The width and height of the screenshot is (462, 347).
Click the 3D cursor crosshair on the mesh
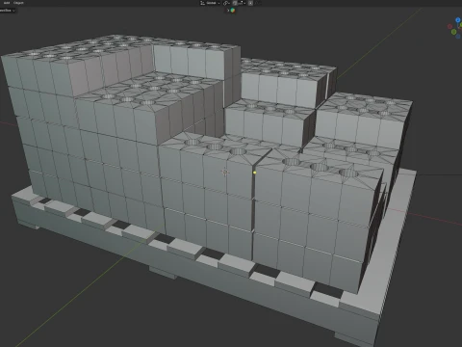pos(225,173)
